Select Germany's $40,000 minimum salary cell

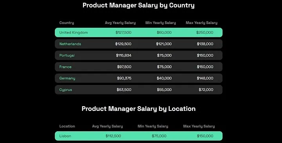pyautogui.click(x=164, y=78)
